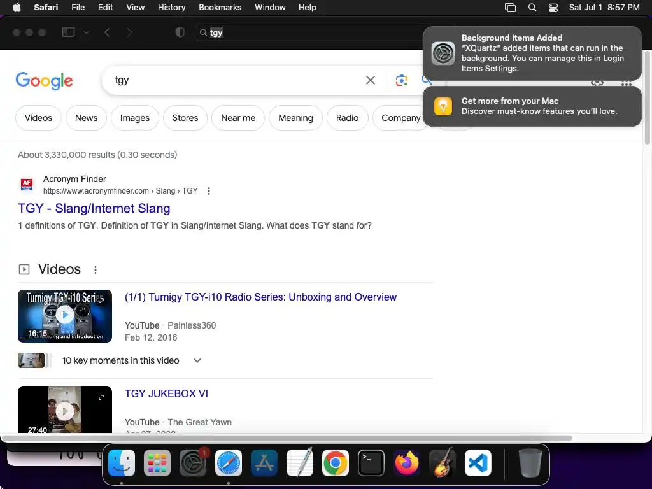This screenshot has width=652, height=489.
Task: Click the vertical page scrollbar thumb
Action: click(x=647, y=97)
